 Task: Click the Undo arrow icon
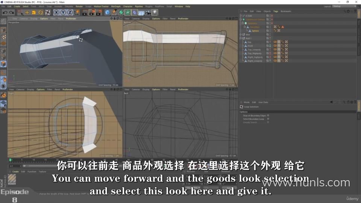(4, 12)
